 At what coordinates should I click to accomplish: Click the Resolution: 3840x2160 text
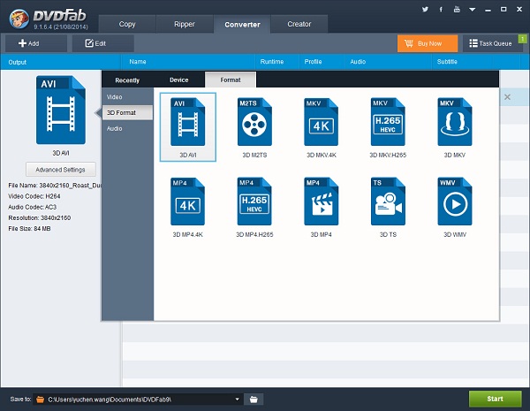(40, 217)
